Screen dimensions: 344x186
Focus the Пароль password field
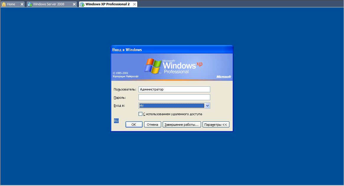[174, 97]
